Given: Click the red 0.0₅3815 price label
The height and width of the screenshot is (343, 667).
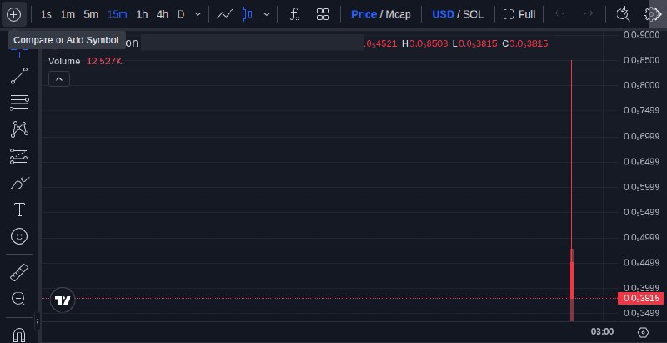Looking at the screenshot, I should 640,298.
